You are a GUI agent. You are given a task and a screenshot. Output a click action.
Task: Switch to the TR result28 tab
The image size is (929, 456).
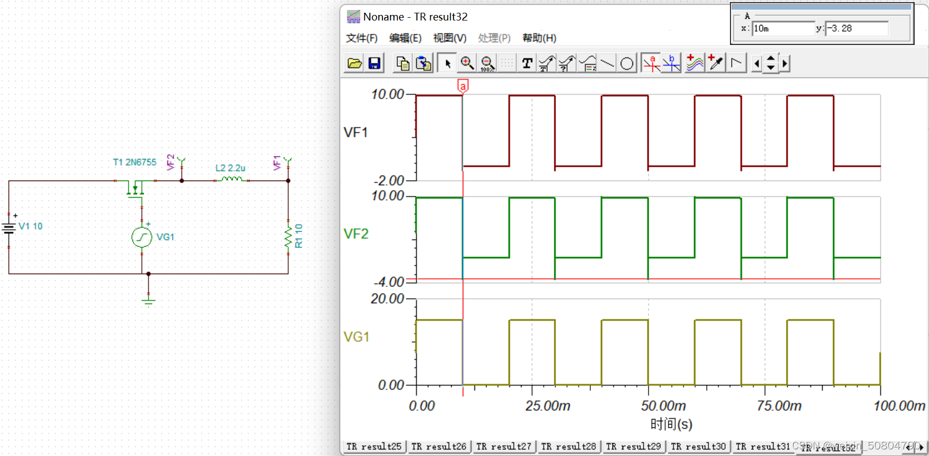coord(569,447)
